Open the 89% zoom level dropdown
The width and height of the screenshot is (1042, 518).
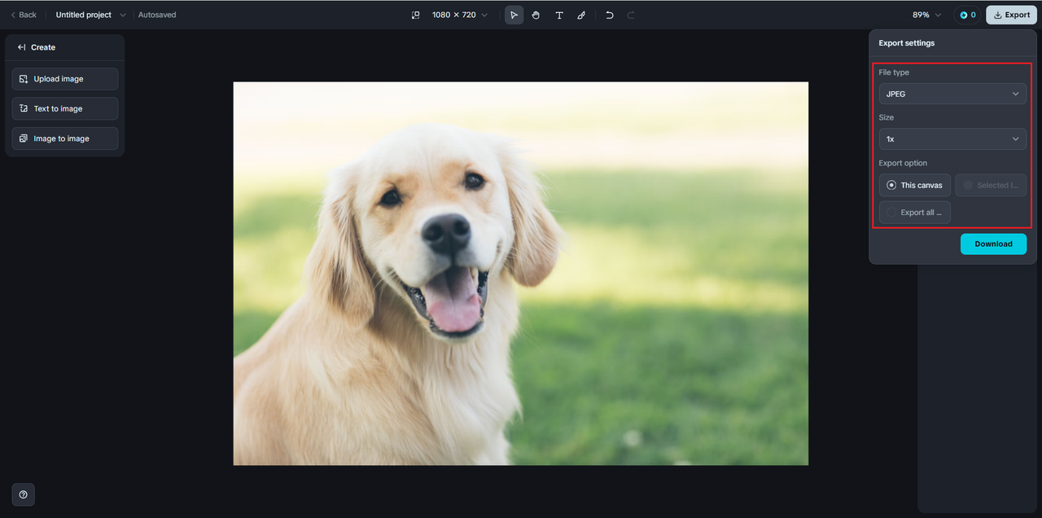926,15
